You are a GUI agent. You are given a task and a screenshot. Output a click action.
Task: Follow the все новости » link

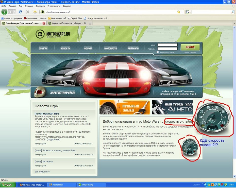[x=42, y=172]
